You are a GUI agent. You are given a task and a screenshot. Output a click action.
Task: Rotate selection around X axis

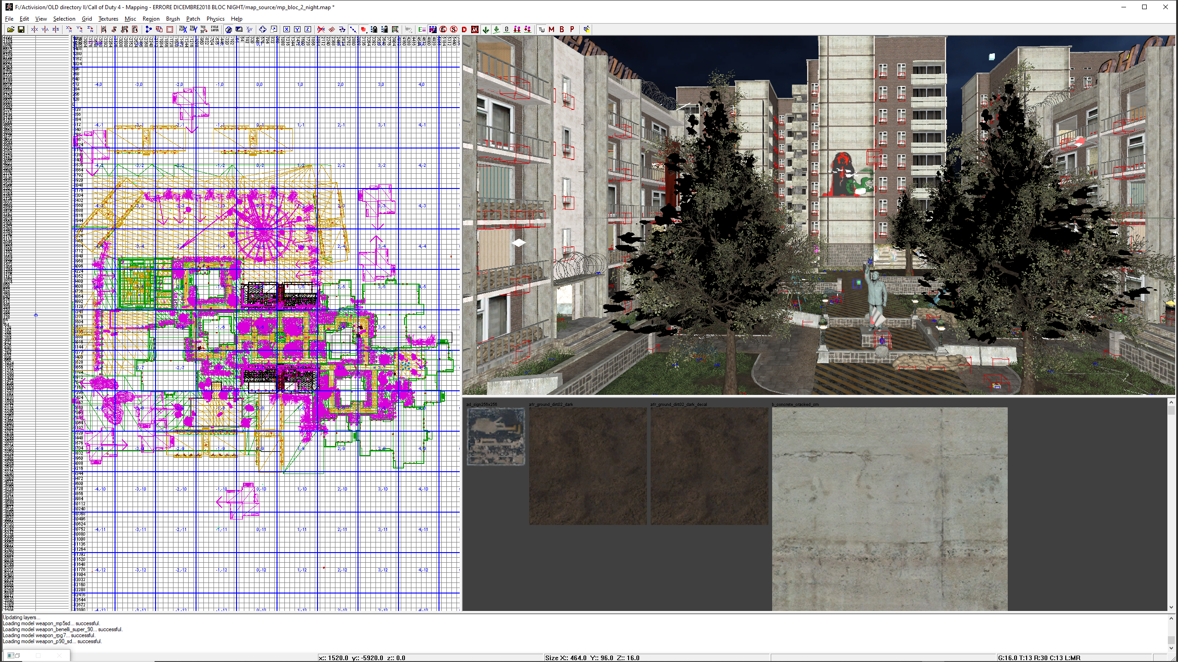pos(69,29)
